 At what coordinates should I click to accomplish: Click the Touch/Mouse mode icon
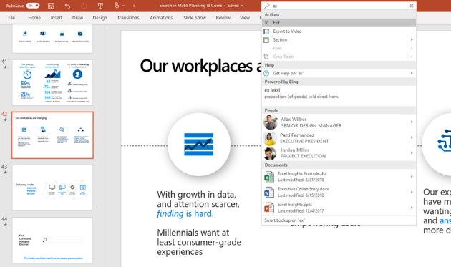tap(117, 5)
